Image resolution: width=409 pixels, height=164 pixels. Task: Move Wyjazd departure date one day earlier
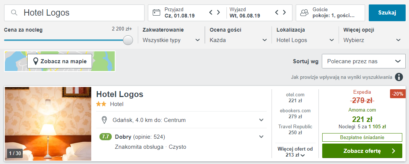[277, 12]
